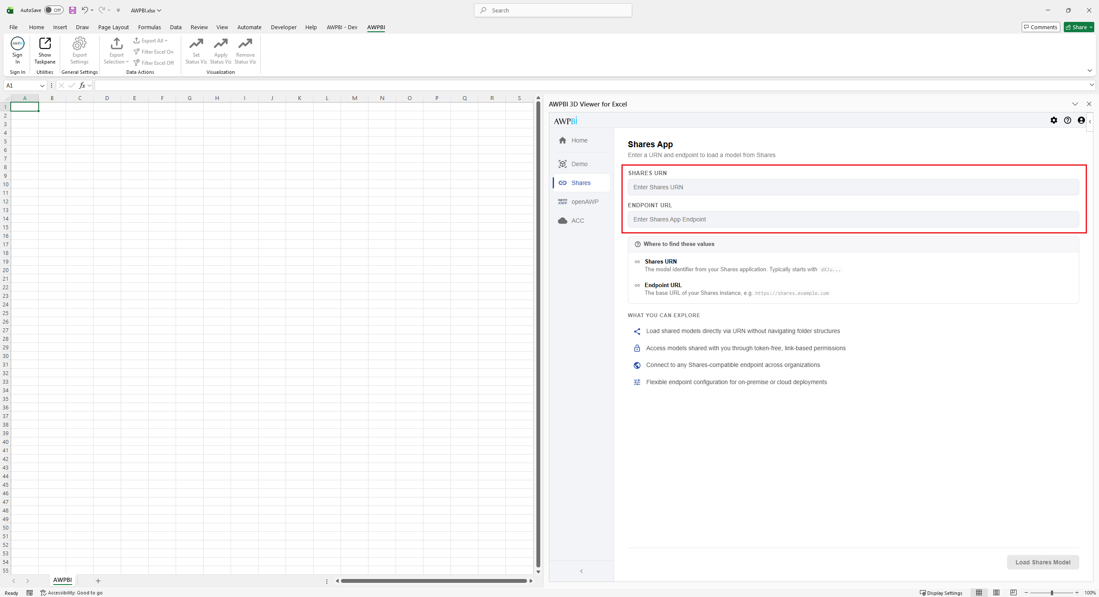Collapse the ribbon with the chevron
The width and height of the screenshot is (1099, 597).
tap(1090, 70)
